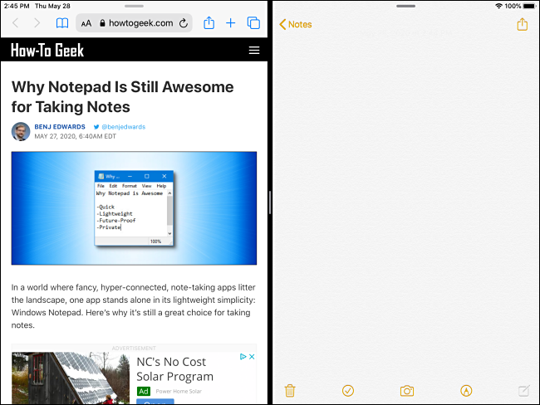Click the solar panel ad image
Screen dimensions: 540x405
71,378
